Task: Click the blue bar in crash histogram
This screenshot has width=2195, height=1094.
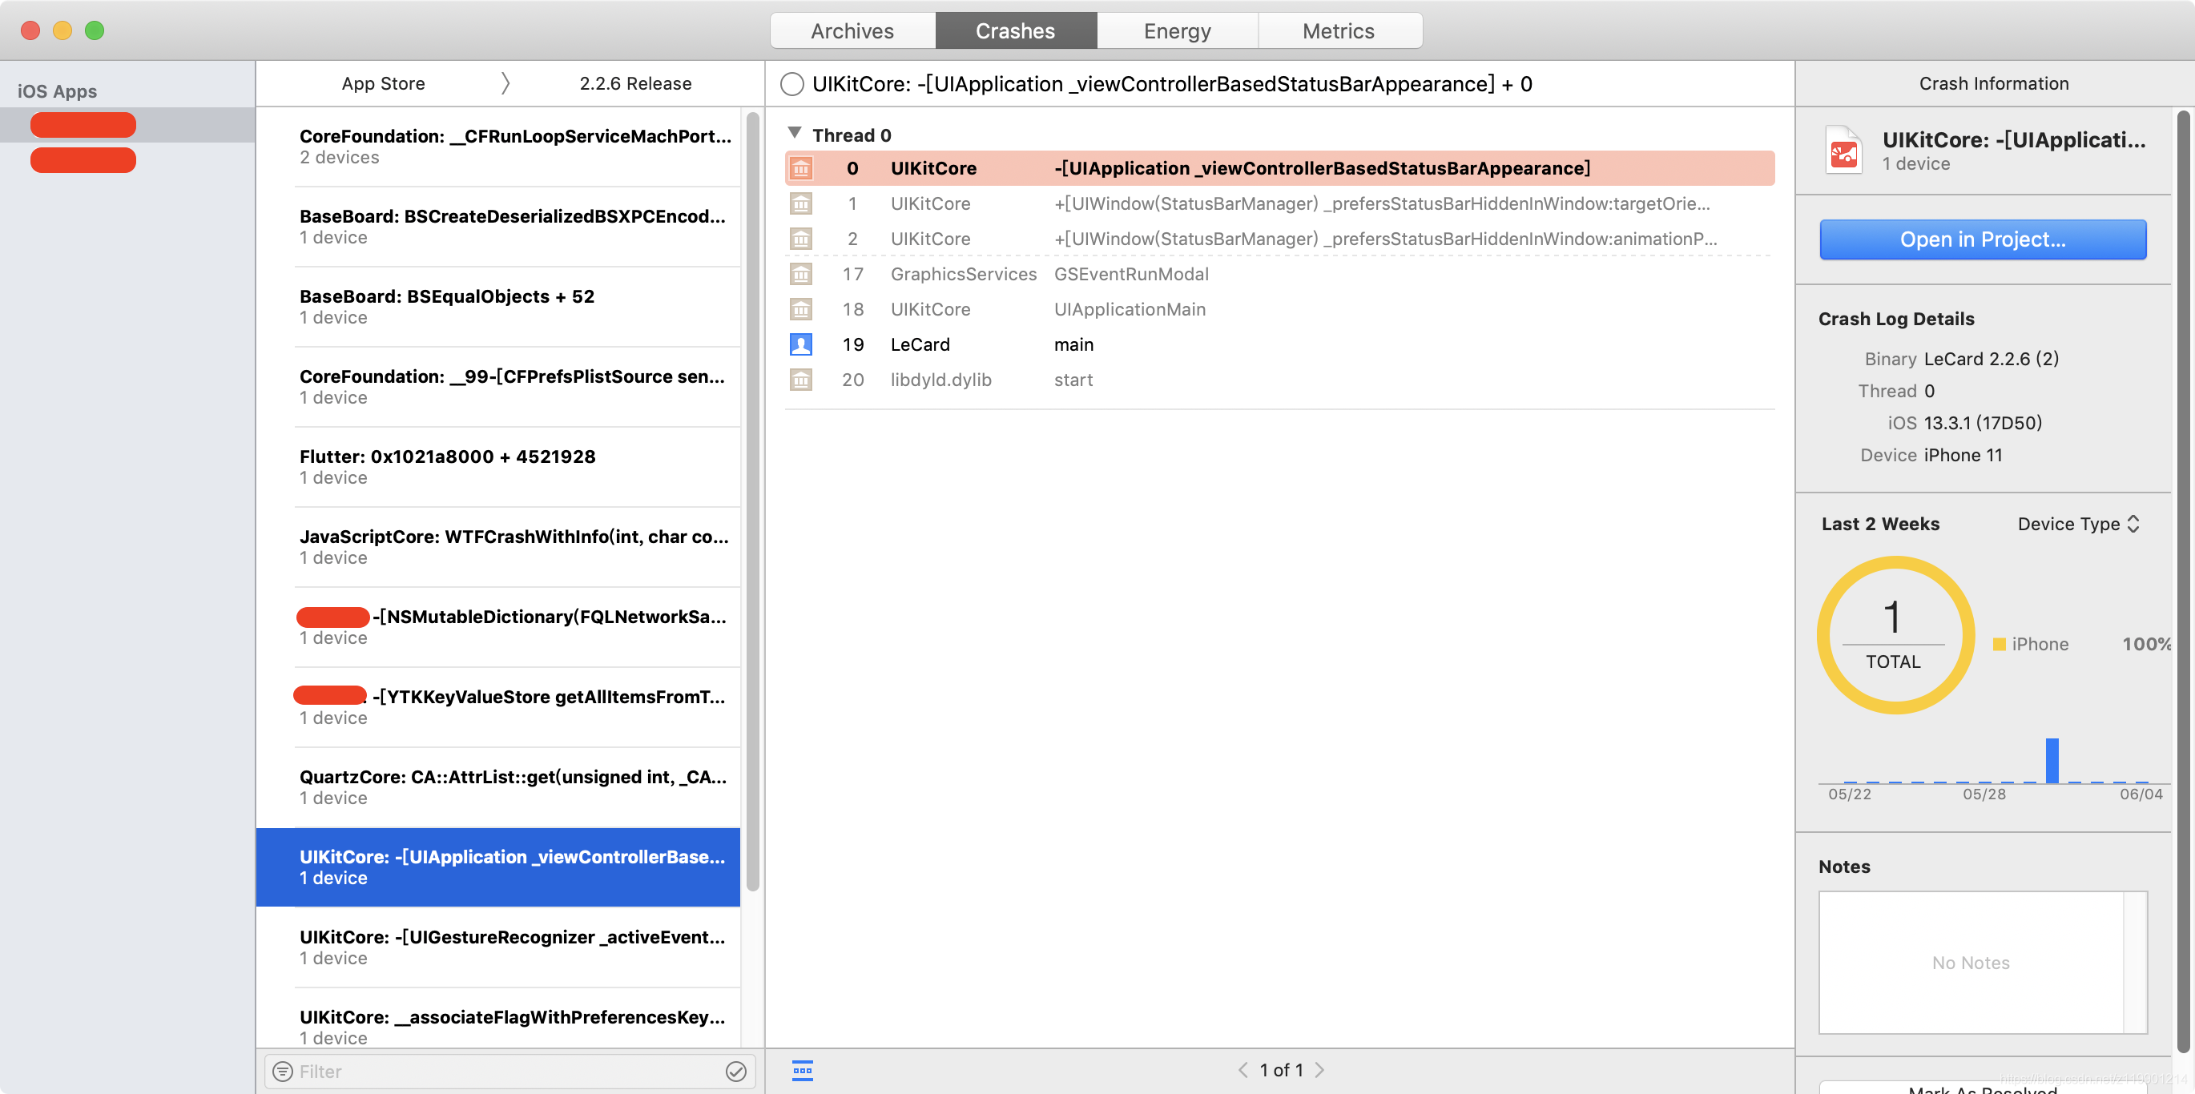Action: [x=2052, y=760]
